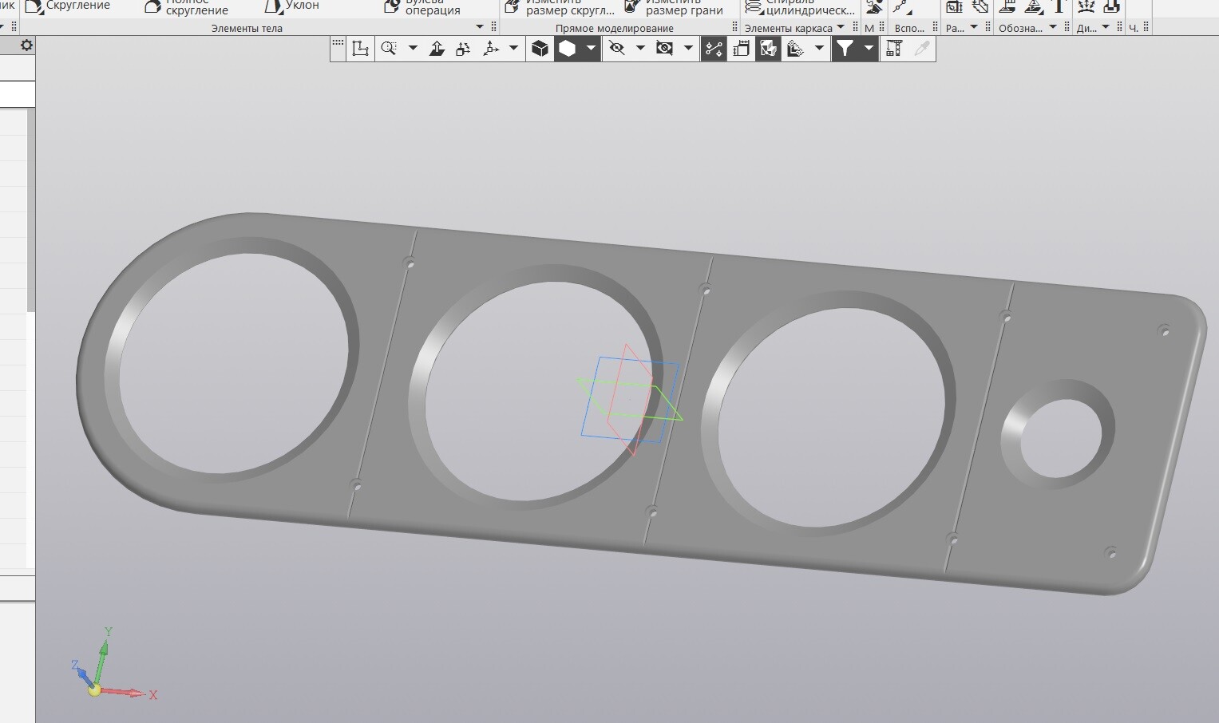Click the orientation coordinate axes icon
The width and height of the screenshot is (1219, 723).
click(x=491, y=49)
